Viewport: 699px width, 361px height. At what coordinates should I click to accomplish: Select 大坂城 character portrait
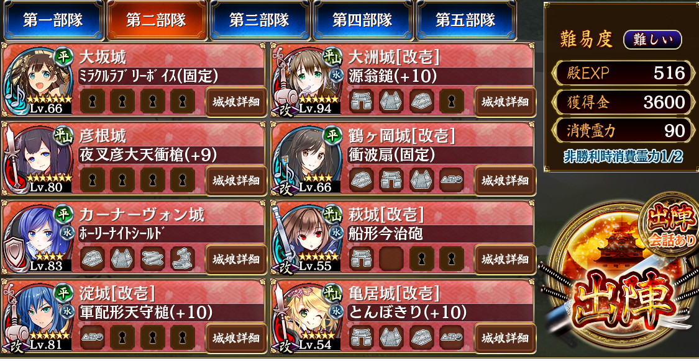38,80
